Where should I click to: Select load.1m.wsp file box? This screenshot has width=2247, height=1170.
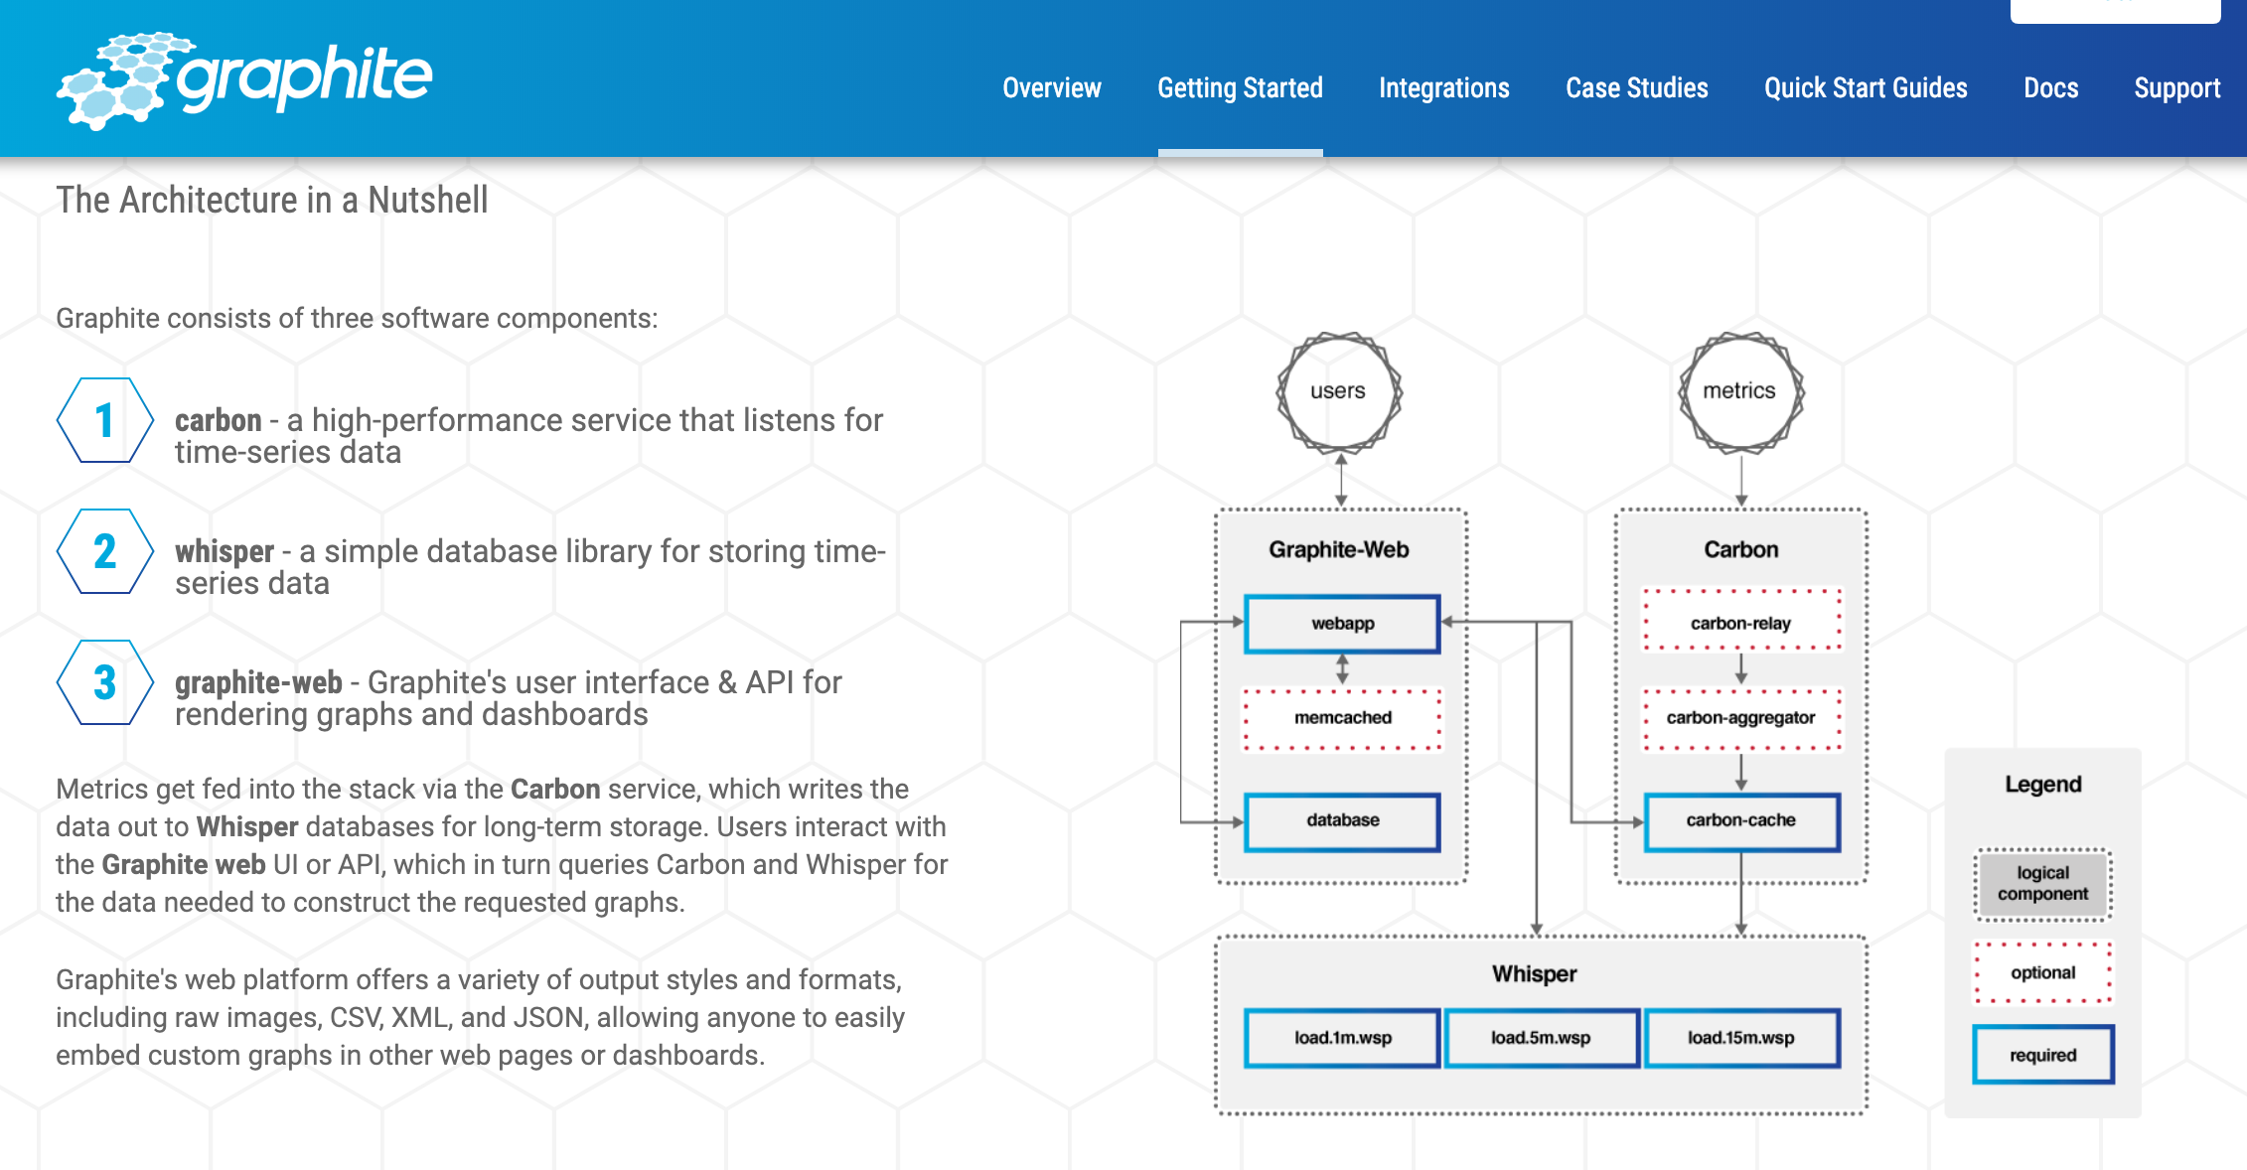click(x=1342, y=1038)
